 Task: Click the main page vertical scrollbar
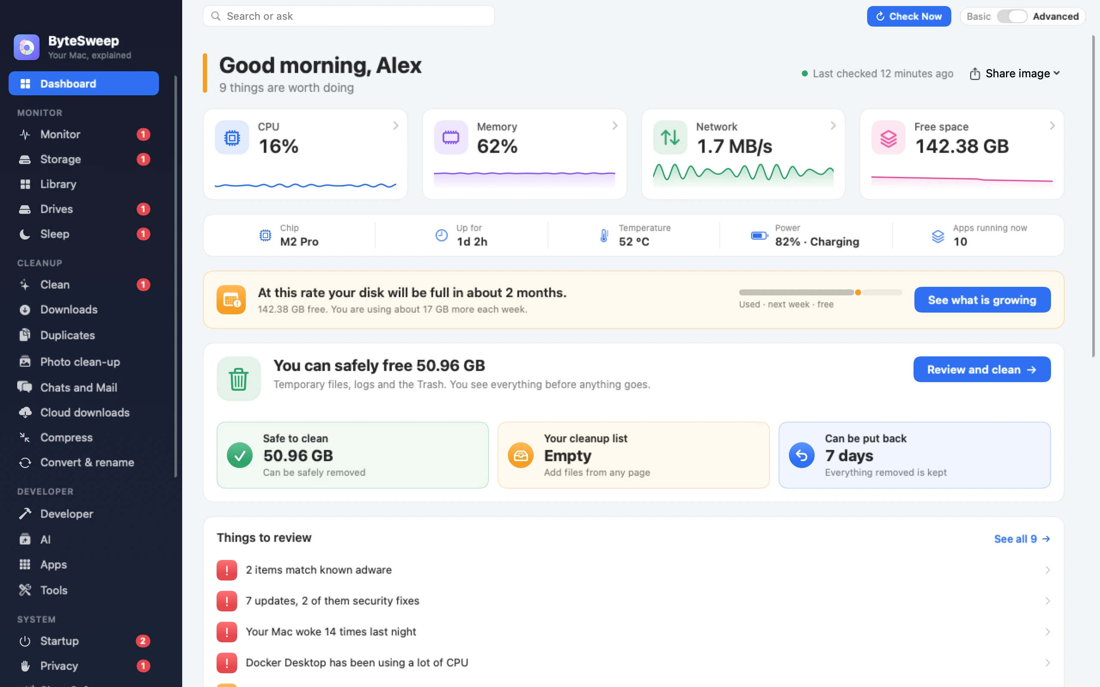point(1093,196)
